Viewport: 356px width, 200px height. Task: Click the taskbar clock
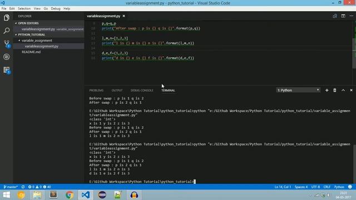click(x=343, y=195)
